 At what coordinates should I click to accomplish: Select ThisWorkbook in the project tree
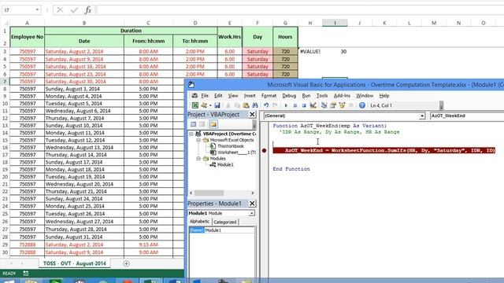231,146
